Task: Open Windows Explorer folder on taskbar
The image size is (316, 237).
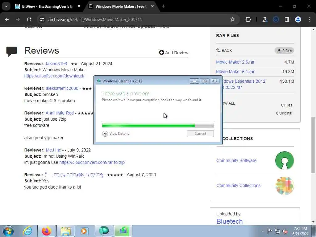Action: pyautogui.click(x=65, y=231)
